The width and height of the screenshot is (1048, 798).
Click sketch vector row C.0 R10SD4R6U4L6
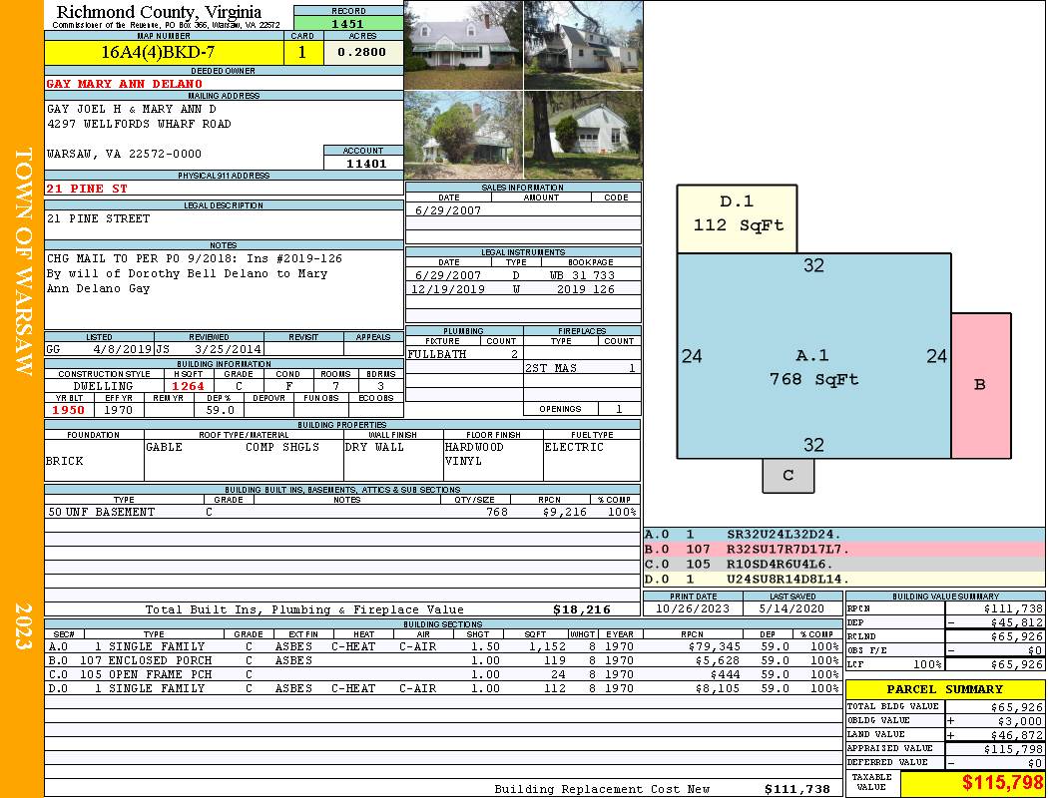(844, 565)
